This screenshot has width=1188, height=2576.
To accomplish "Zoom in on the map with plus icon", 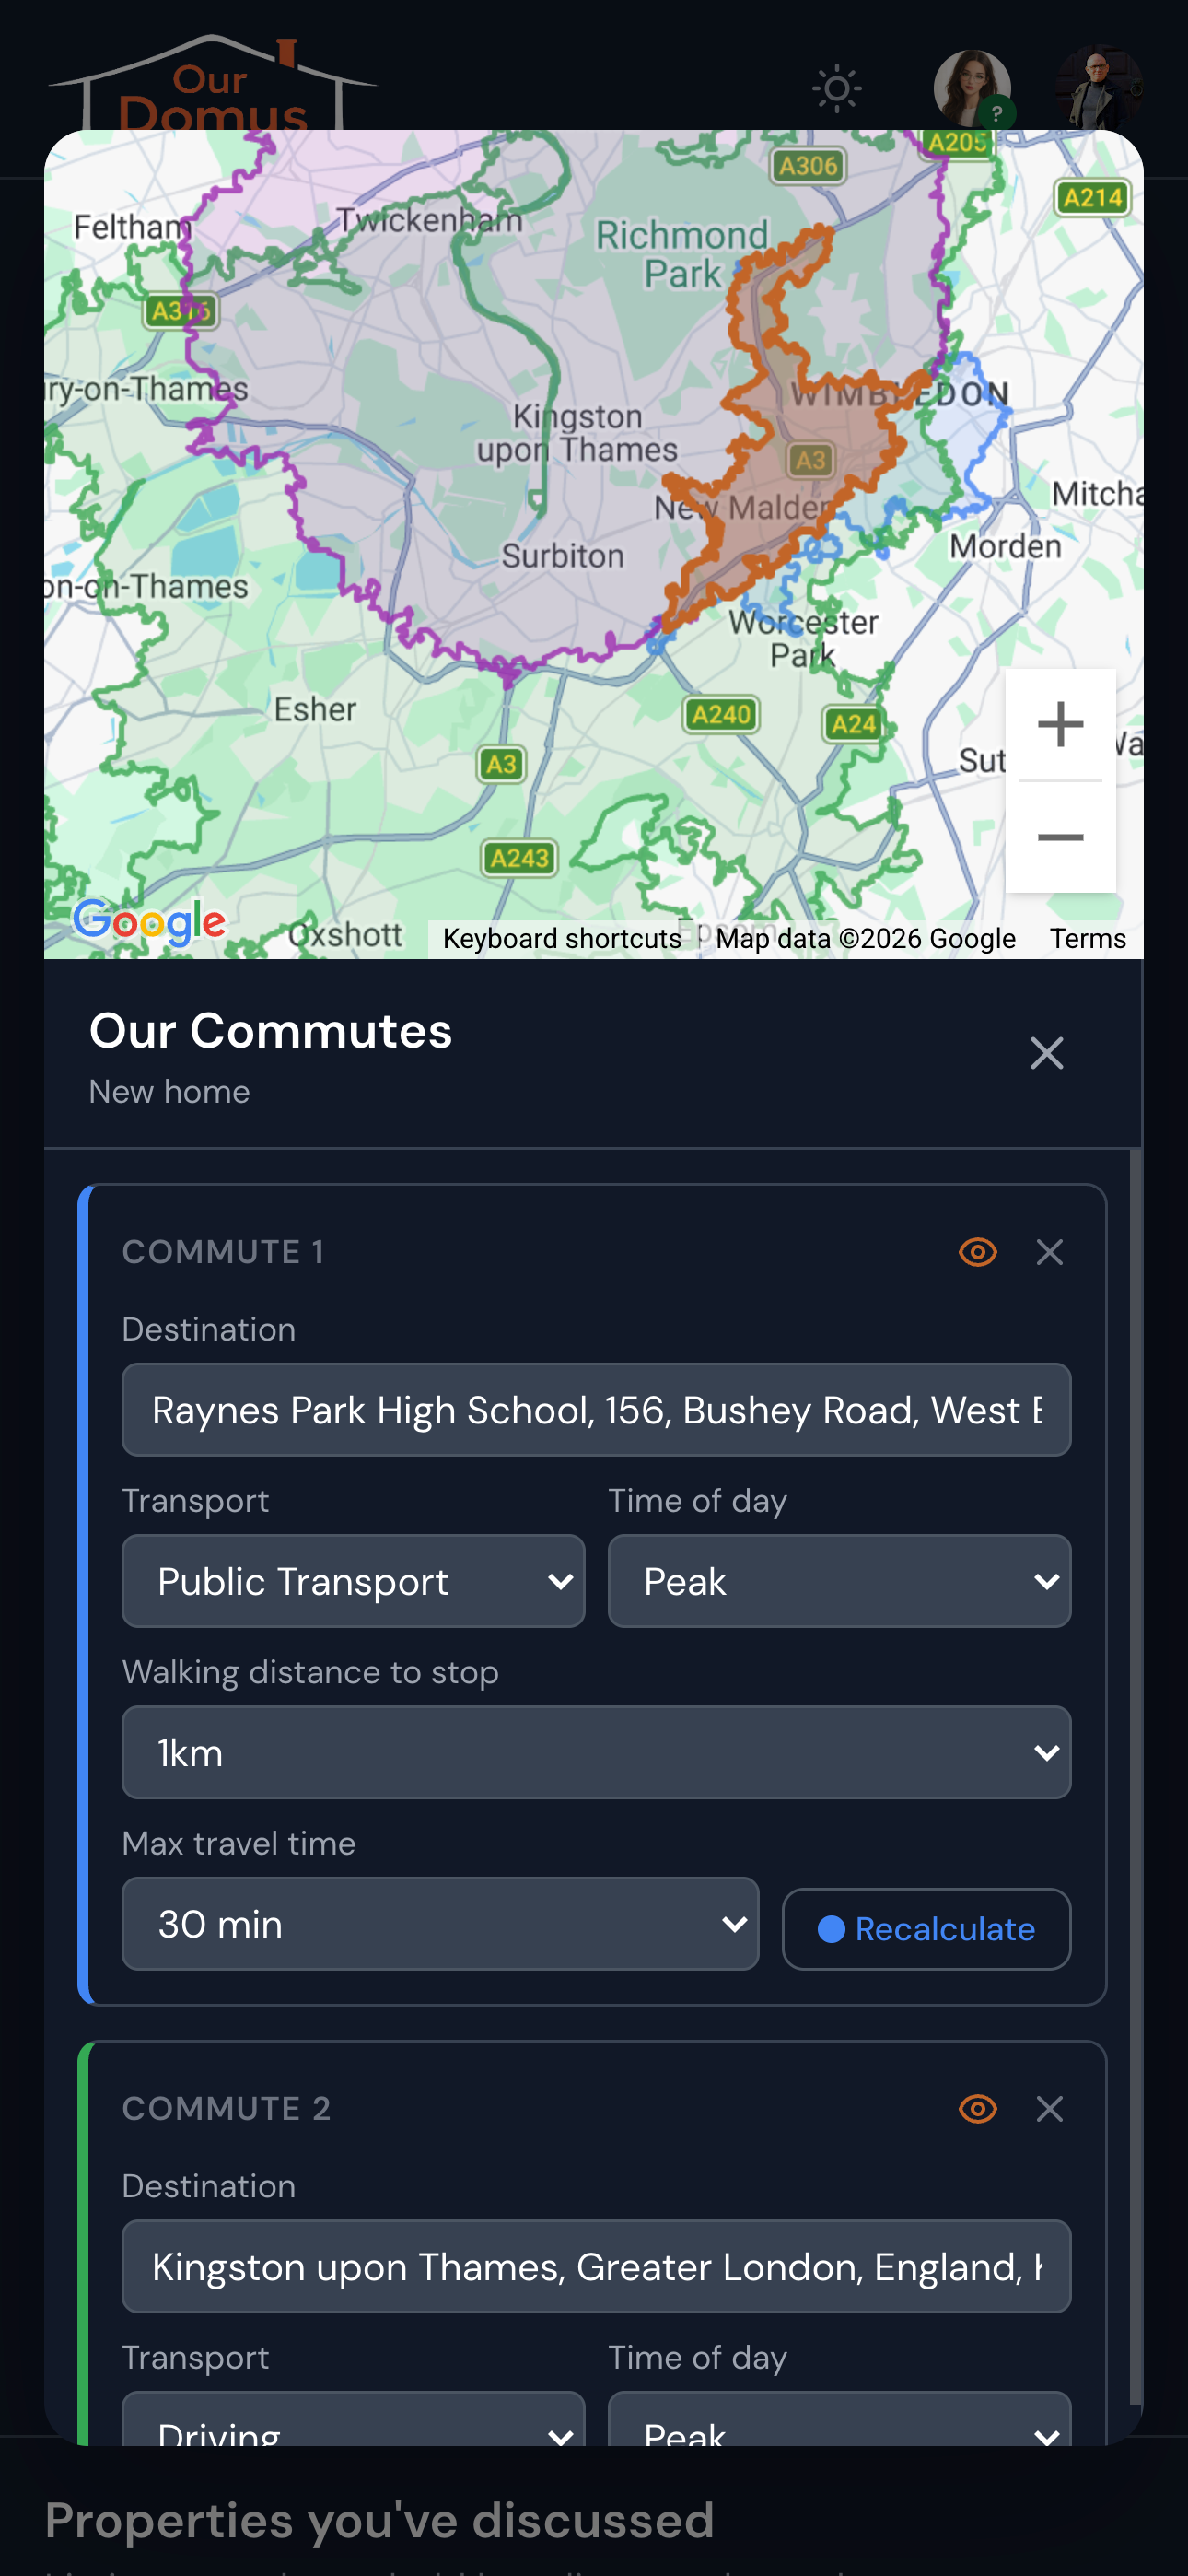I will [x=1061, y=723].
